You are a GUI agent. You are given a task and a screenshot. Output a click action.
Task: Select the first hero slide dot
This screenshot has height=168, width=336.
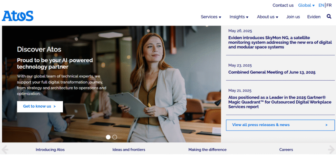108,137
